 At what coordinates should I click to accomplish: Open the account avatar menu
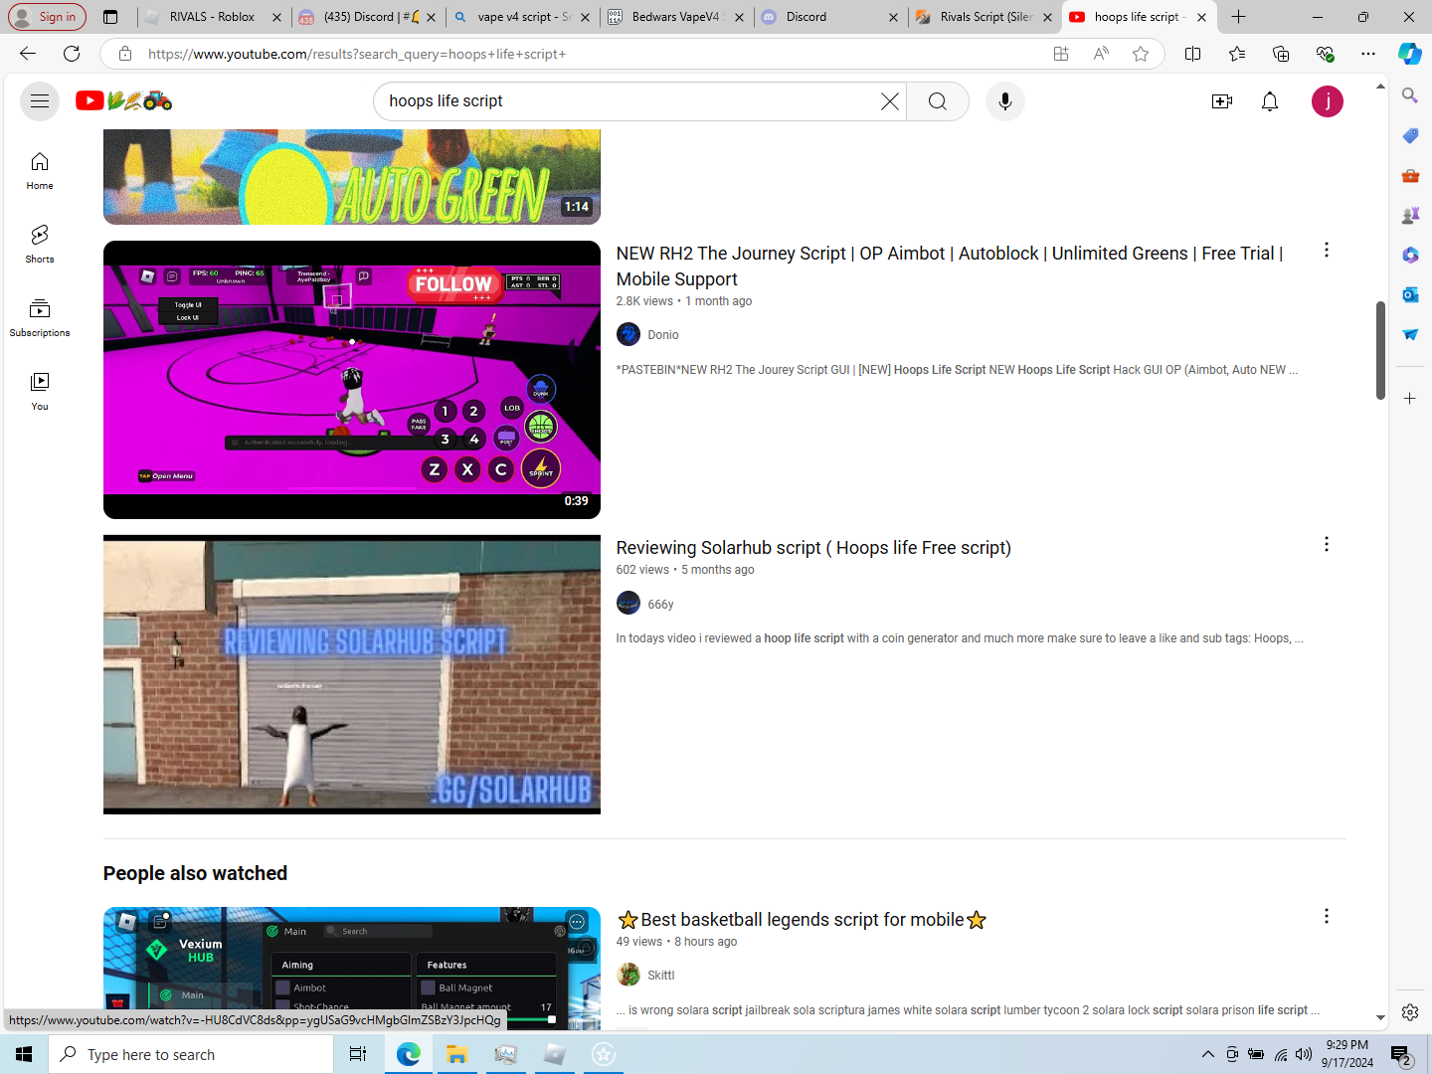1328,101
